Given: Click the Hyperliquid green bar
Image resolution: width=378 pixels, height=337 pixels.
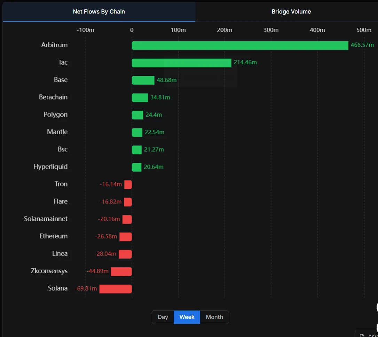Looking at the screenshot, I should [x=136, y=167].
